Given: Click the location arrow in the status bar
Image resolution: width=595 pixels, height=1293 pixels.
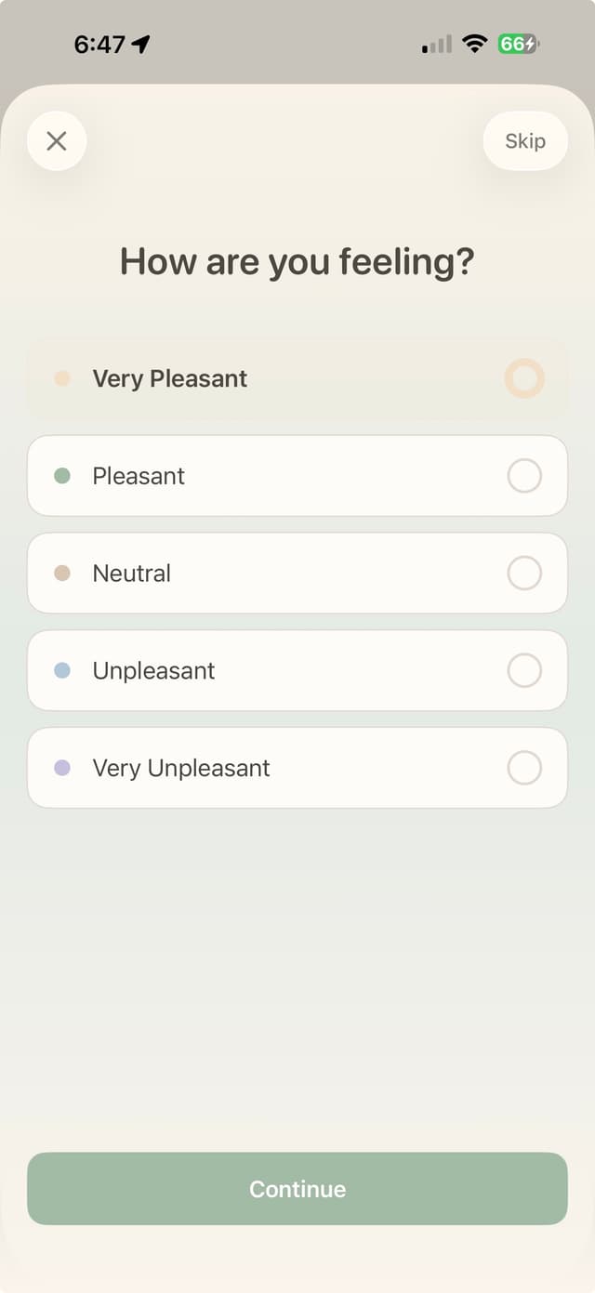Looking at the screenshot, I should pos(138,42).
